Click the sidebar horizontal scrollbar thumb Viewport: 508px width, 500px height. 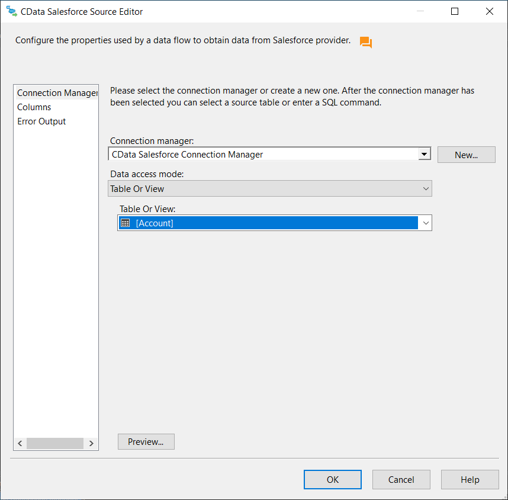[x=54, y=443]
